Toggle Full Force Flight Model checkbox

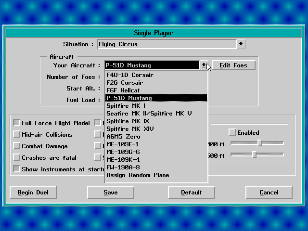tap(16, 123)
